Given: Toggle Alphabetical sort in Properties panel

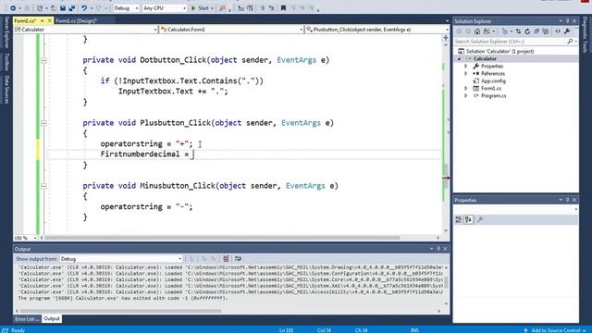Looking at the screenshot, I should [x=469, y=219].
